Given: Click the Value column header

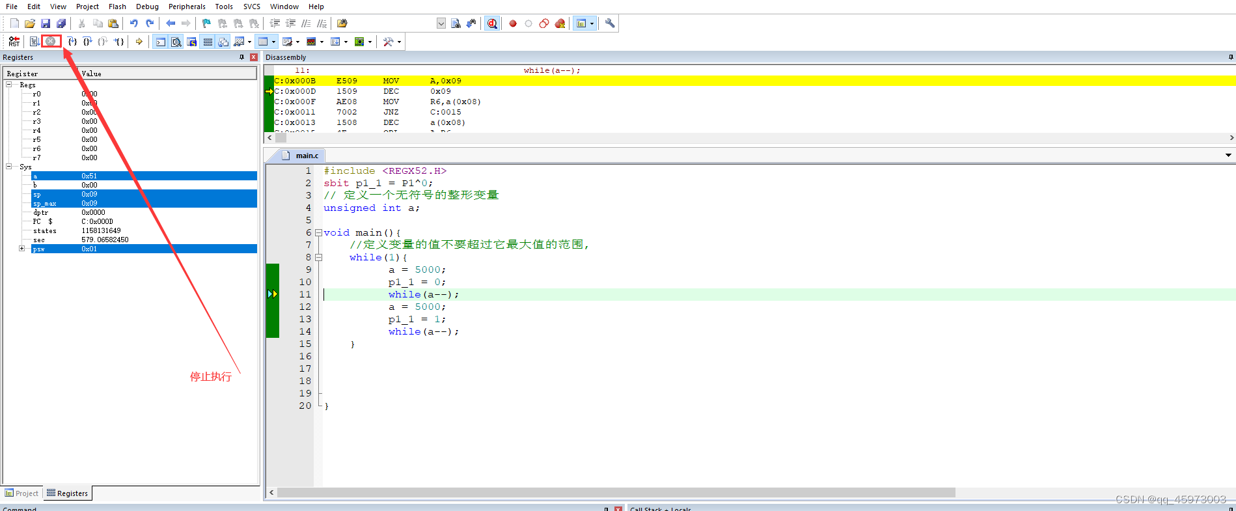Looking at the screenshot, I should click(x=167, y=74).
